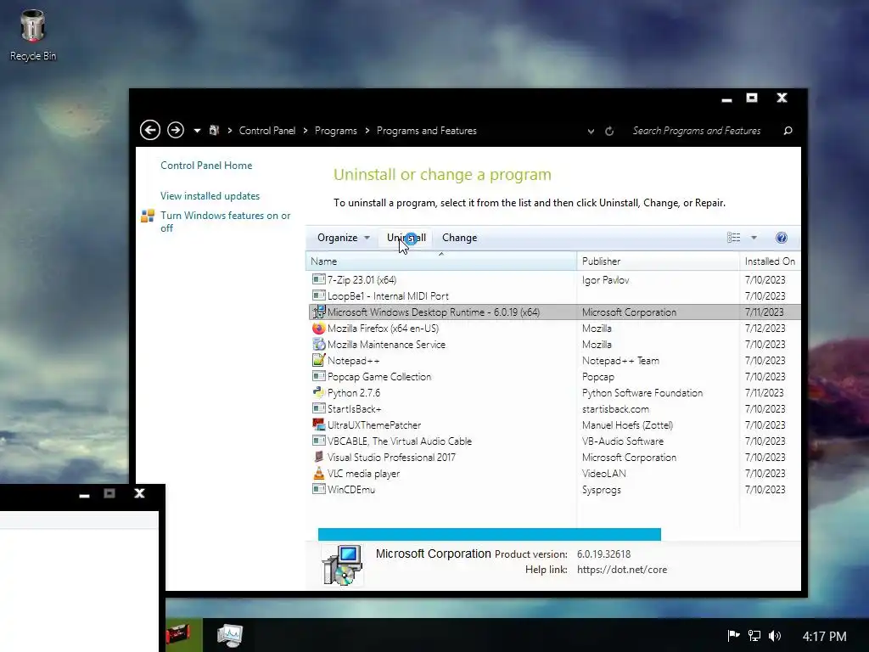The width and height of the screenshot is (869, 652).
Task: Focus the Search Programs and Features field
Action: (697, 131)
